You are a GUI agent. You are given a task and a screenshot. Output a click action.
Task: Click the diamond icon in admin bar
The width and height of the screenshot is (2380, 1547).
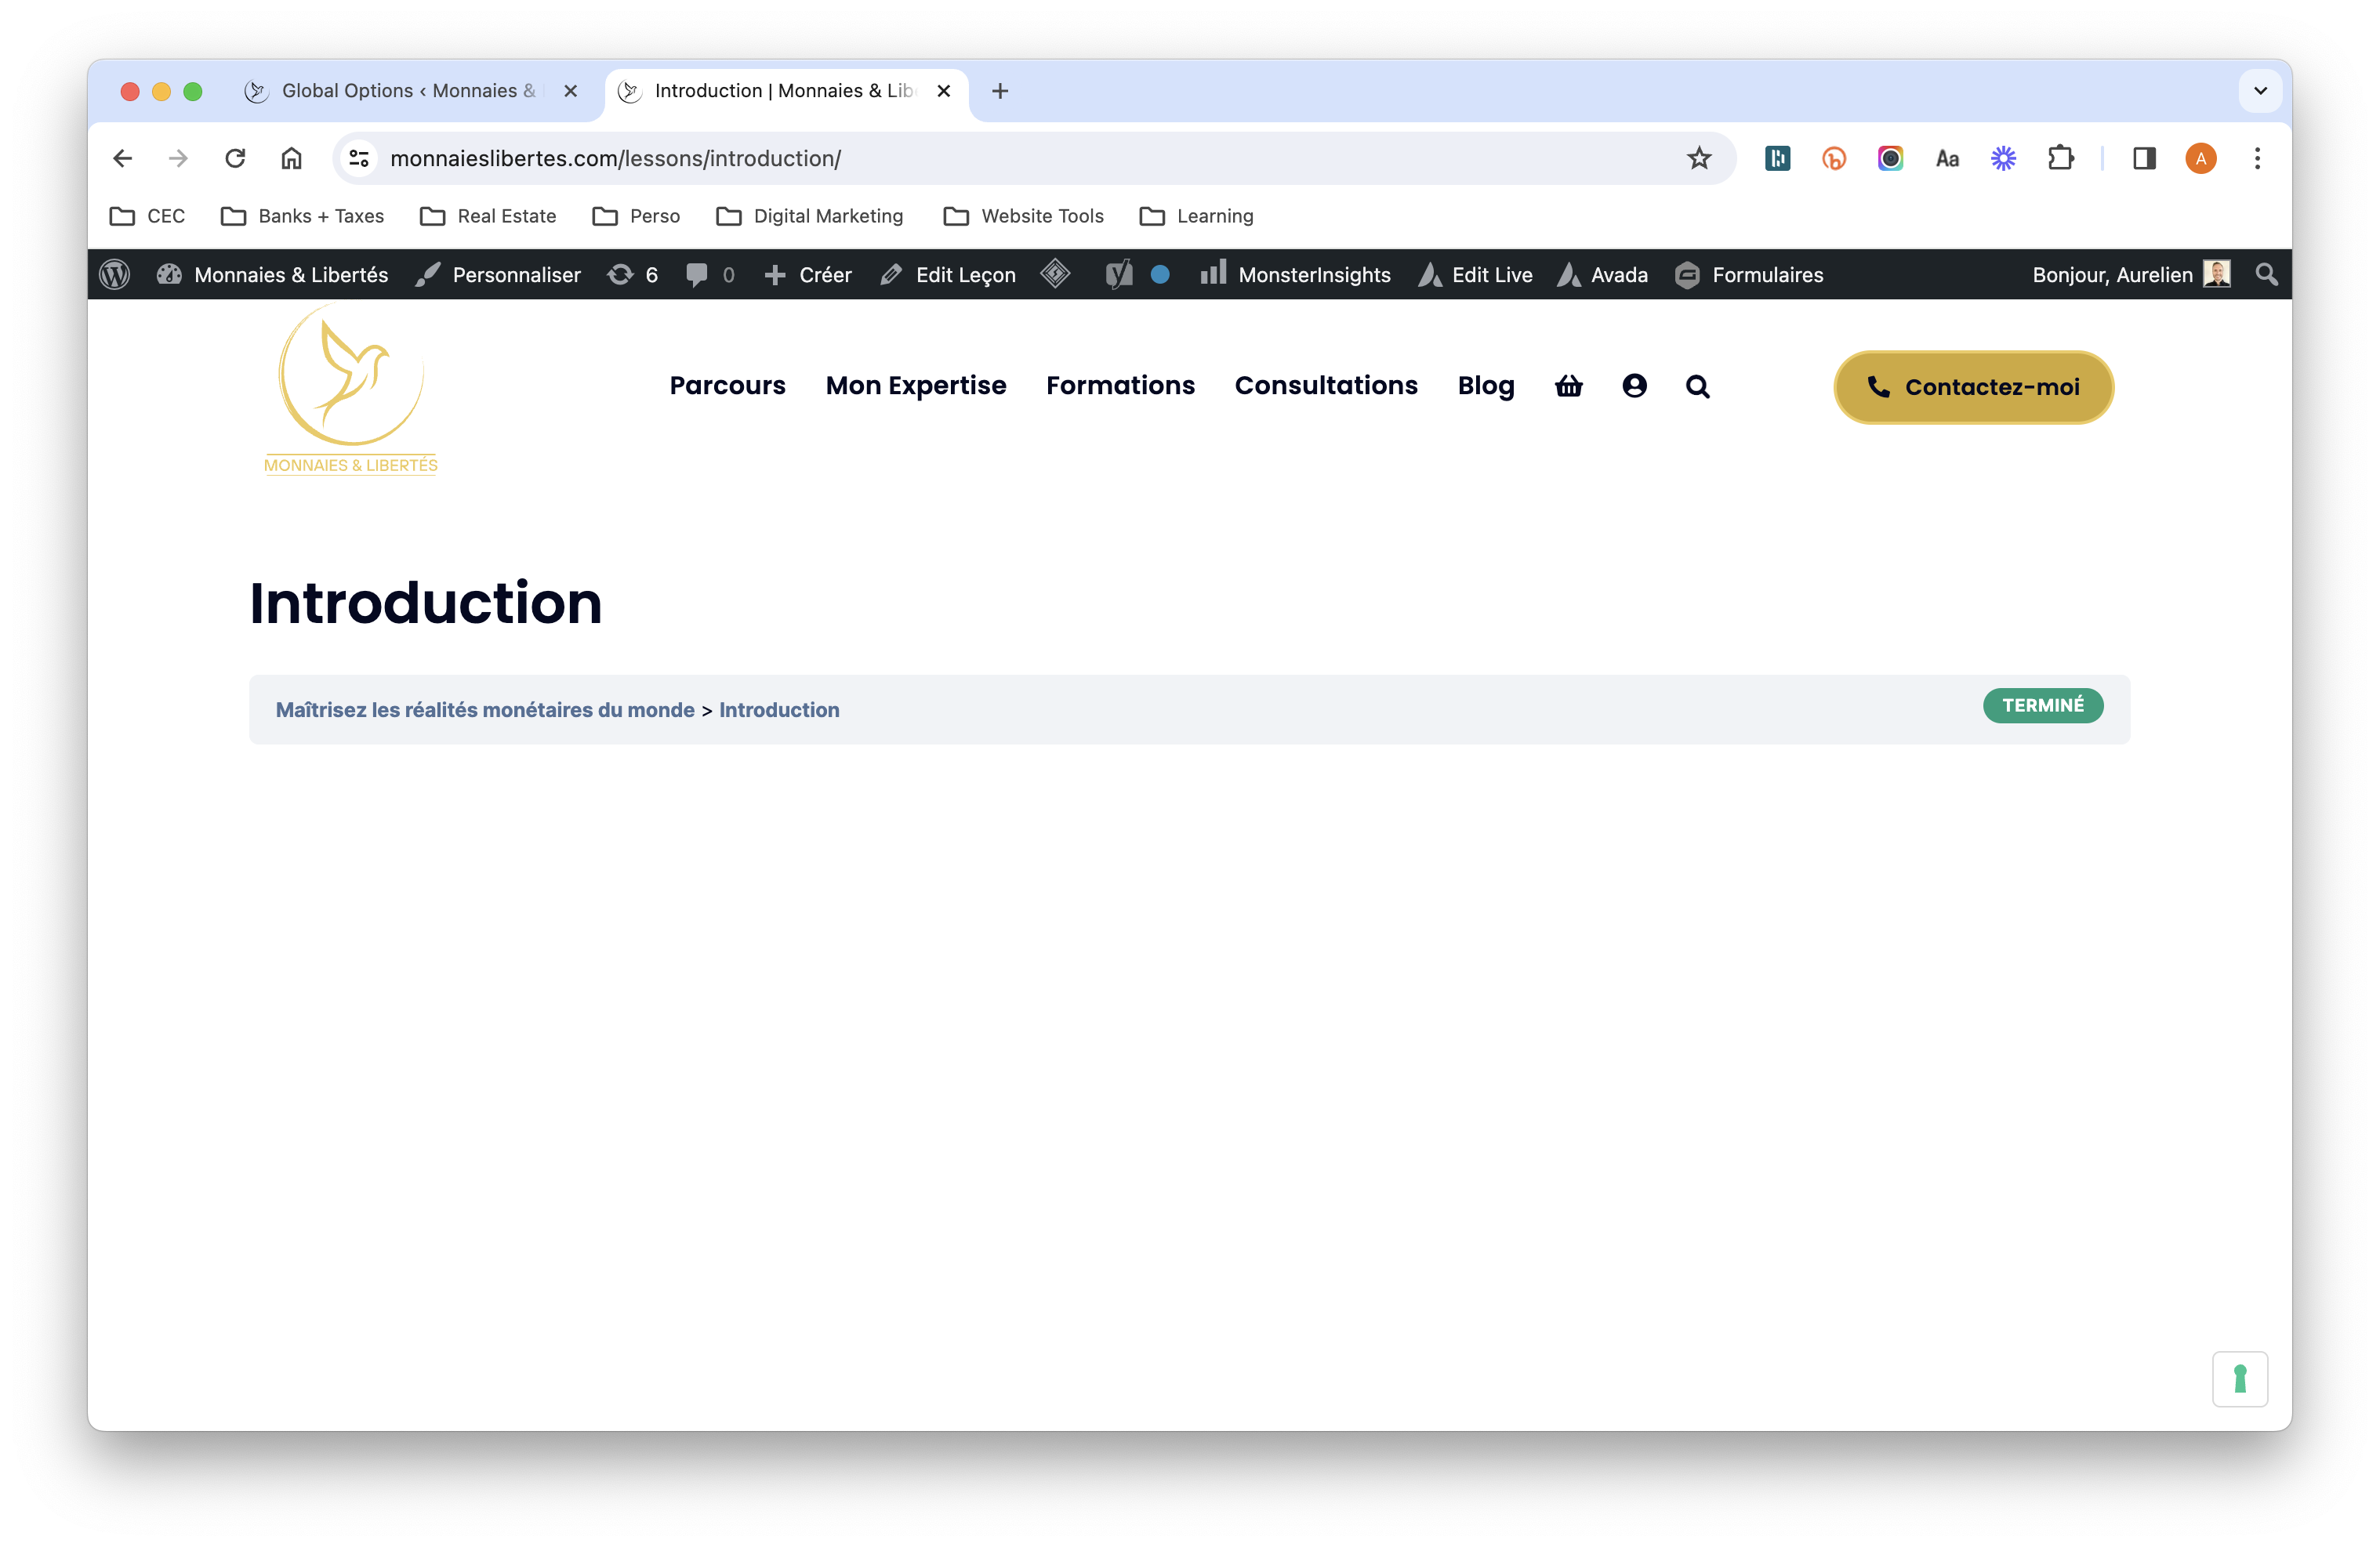pyautogui.click(x=1056, y=274)
